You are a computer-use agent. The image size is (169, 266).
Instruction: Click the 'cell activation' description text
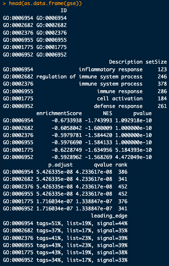(x=120, y=99)
